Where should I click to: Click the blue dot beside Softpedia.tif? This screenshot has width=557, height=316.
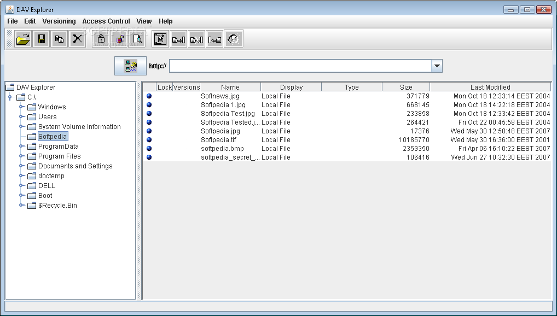(149, 139)
